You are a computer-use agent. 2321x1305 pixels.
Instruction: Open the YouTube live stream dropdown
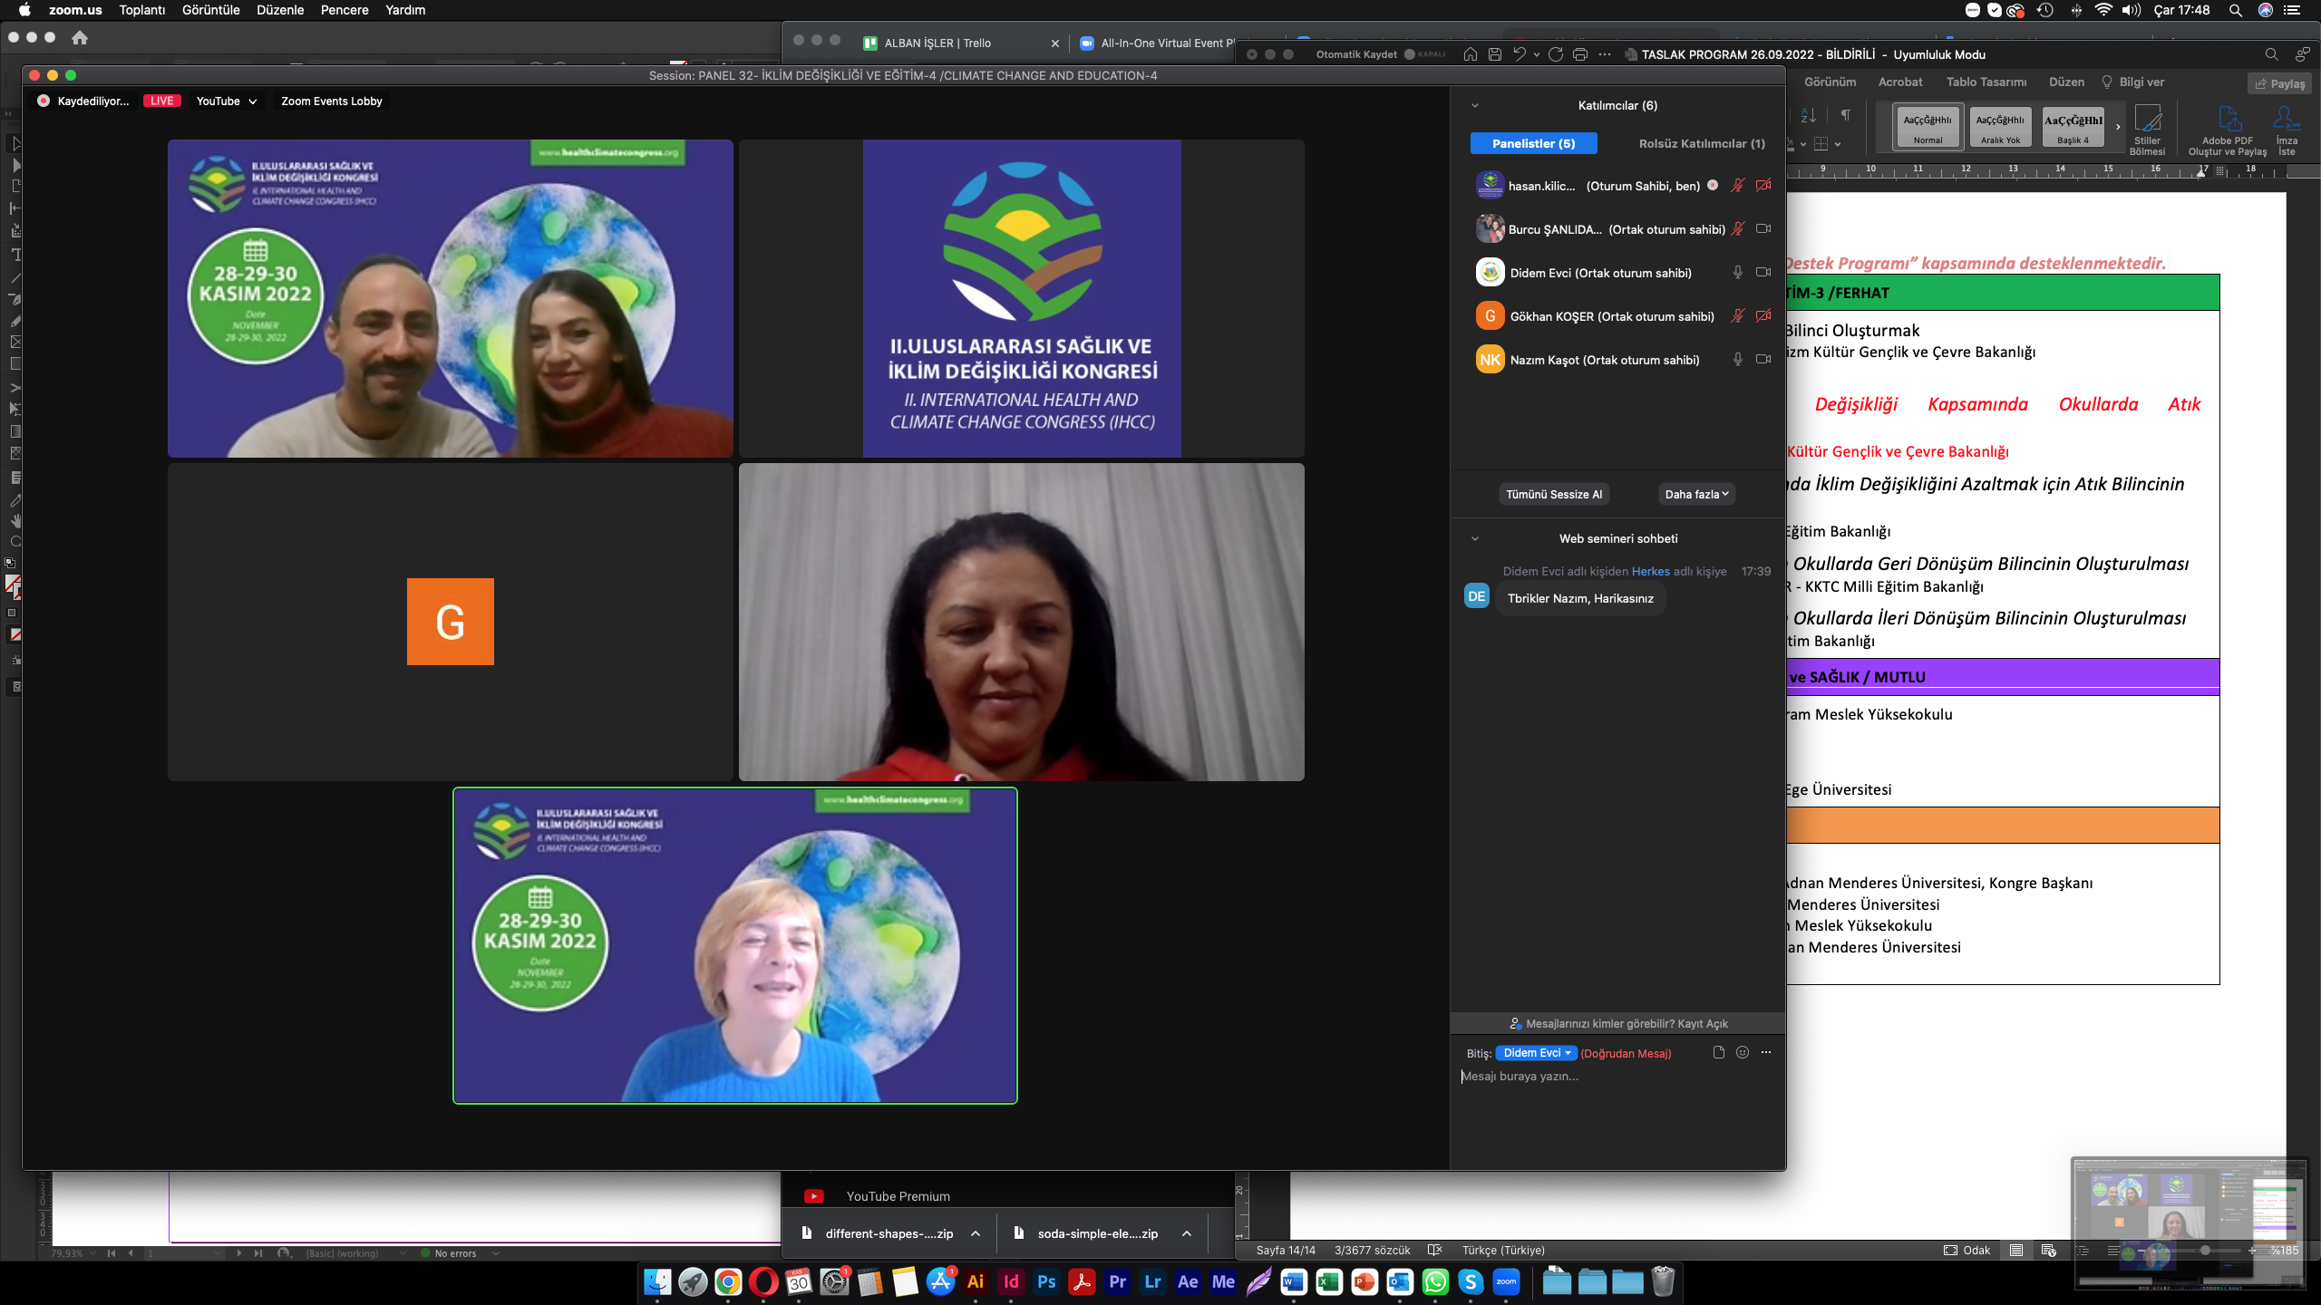227,101
